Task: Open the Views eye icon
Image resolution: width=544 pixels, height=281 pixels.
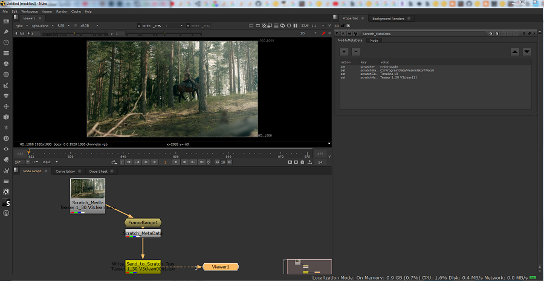Action: click(x=6, y=149)
